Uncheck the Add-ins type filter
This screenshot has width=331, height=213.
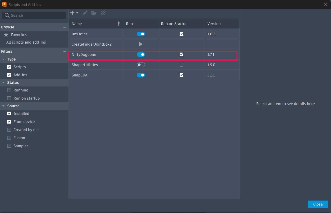coord(9,75)
